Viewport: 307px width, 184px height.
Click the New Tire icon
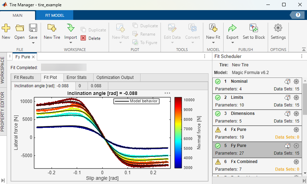click(x=52, y=28)
